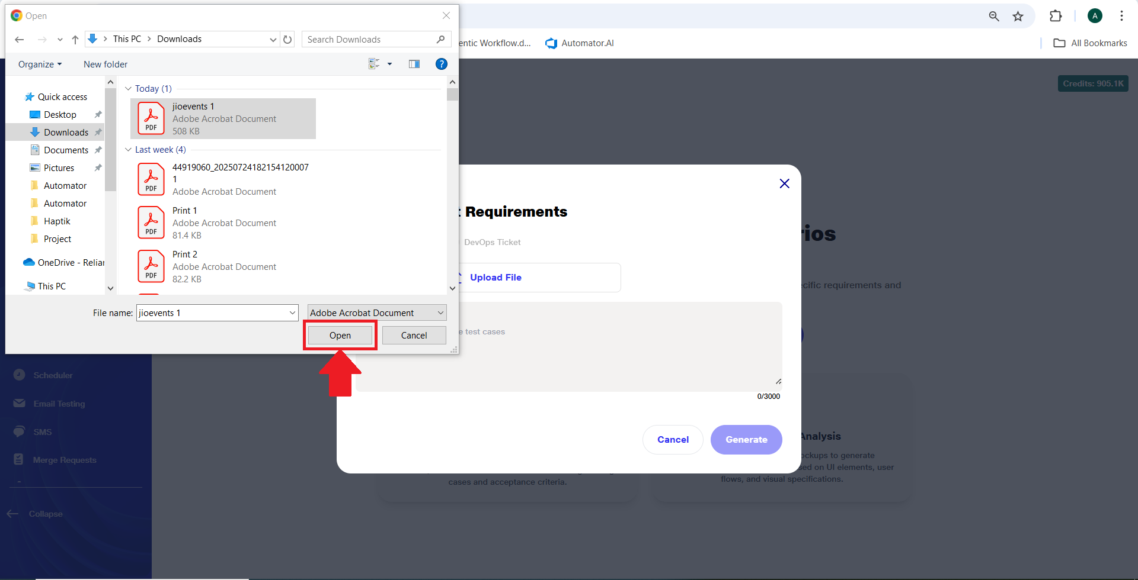Click the New folder command

pyautogui.click(x=106, y=65)
